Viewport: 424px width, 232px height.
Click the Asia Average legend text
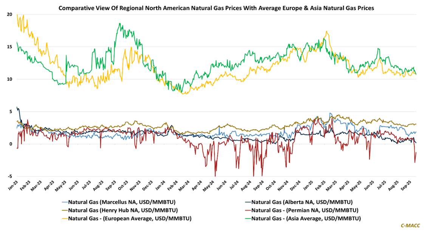306,218
